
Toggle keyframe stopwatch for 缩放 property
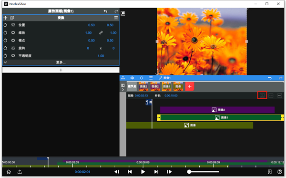(x=5, y=32)
